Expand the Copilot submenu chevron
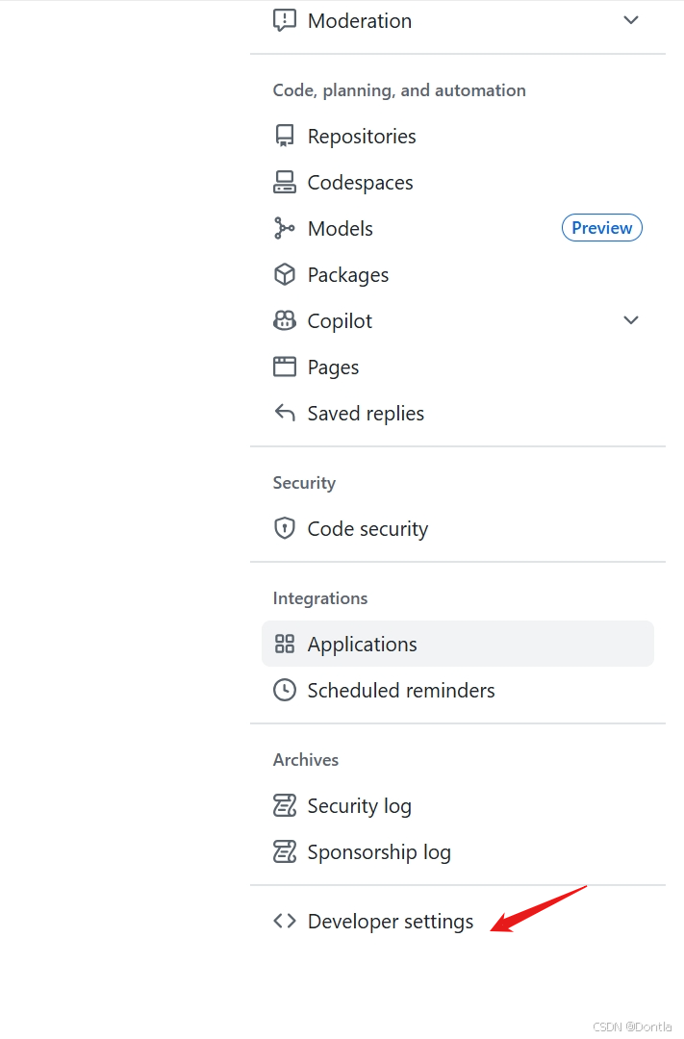 tap(631, 320)
